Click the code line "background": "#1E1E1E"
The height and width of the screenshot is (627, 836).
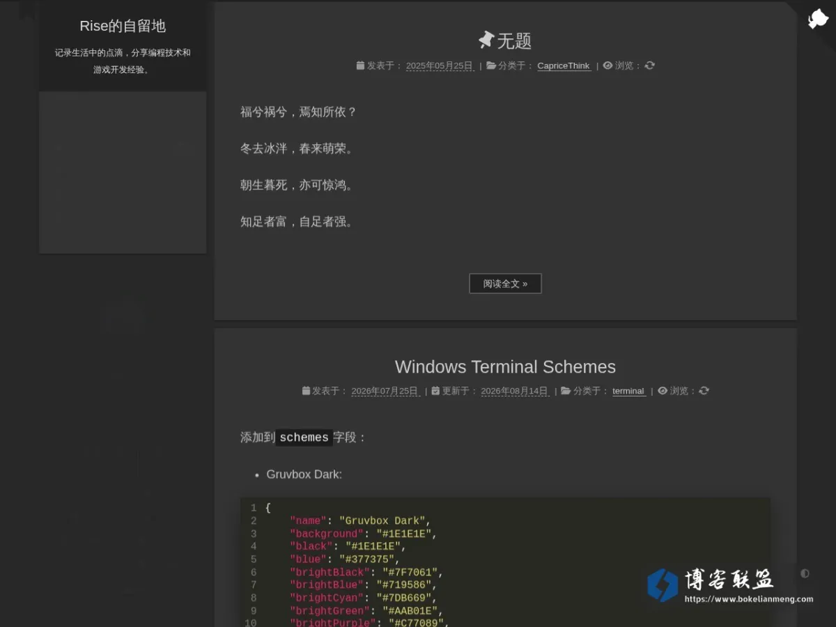point(363,534)
